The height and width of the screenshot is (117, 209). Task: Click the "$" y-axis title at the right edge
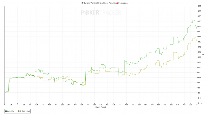coord(203,55)
